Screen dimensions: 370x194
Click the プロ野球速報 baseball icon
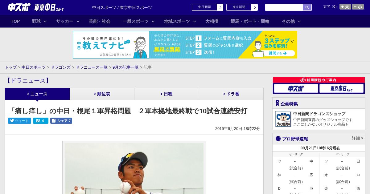tap(278, 139)
